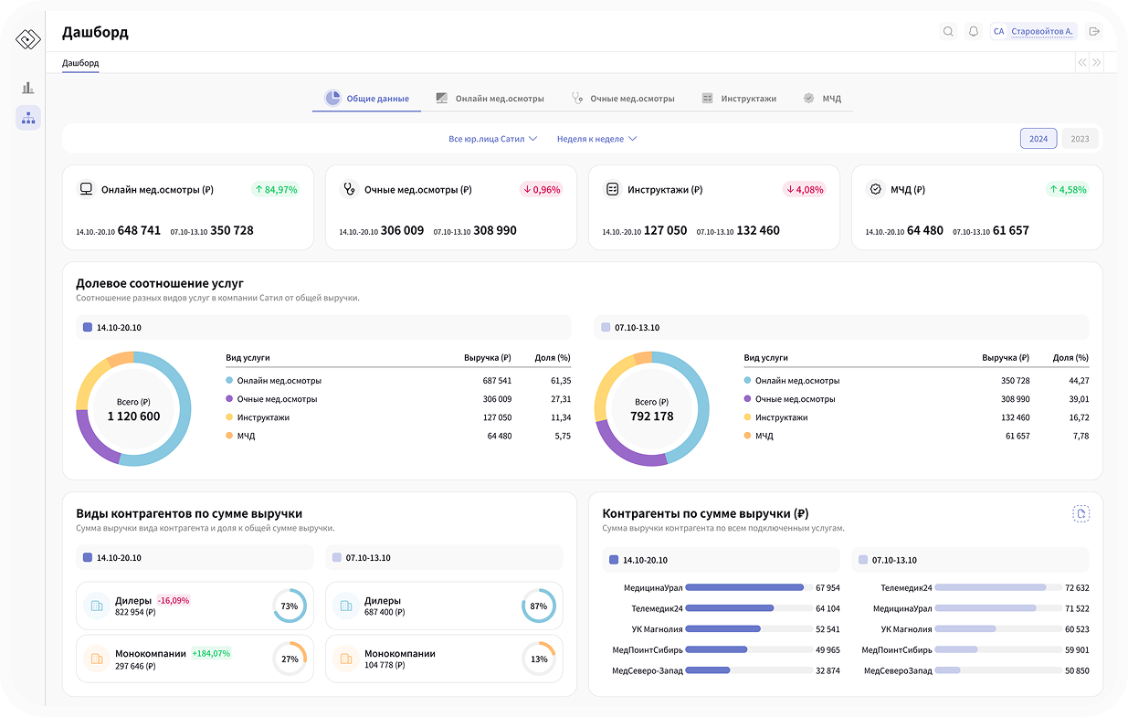Viewport: 1128px width, 717px height.
Task: Open the Инструктажи tab
Action: point(739,99)
